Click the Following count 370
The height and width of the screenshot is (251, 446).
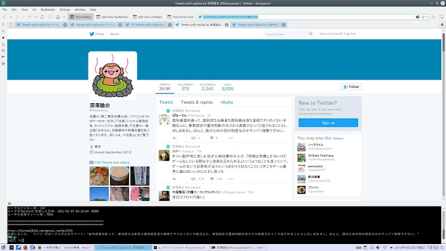185,87
